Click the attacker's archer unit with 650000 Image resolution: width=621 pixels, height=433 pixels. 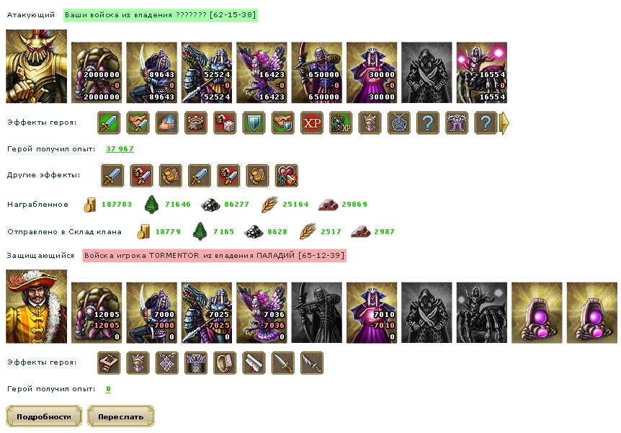[x=317, y=73]
